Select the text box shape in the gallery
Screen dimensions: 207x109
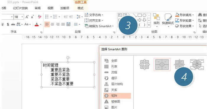pos(120,15)
